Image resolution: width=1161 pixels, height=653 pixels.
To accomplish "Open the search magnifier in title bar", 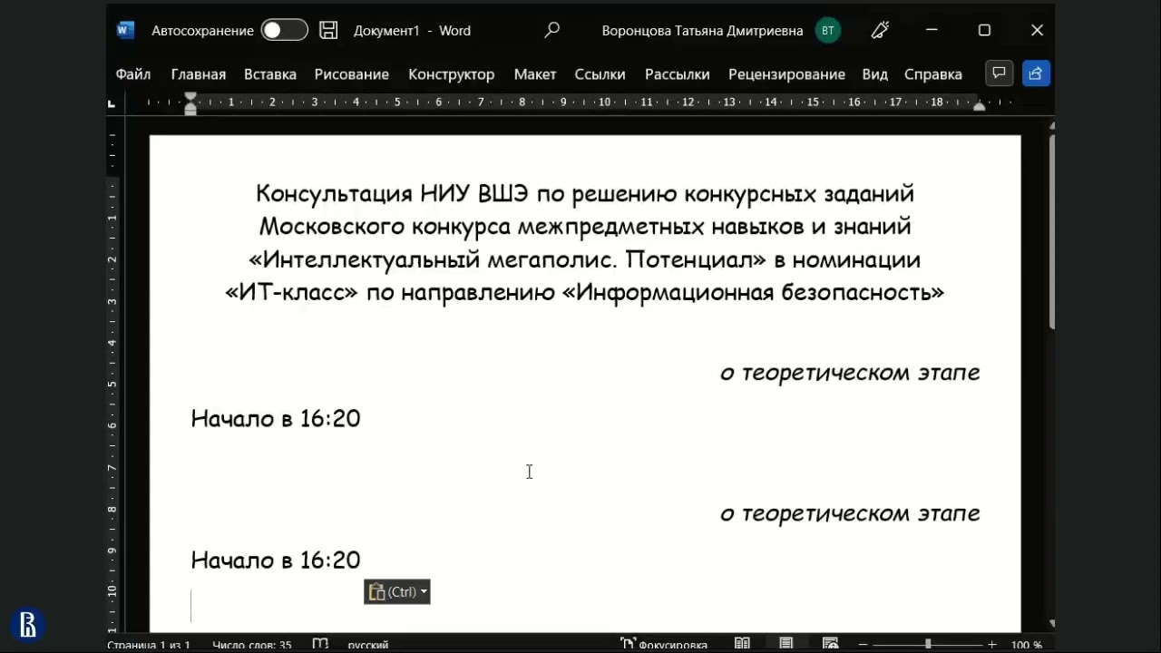I will 551,30.
